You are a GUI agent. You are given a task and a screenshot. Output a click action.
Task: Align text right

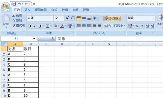[89, 26]
